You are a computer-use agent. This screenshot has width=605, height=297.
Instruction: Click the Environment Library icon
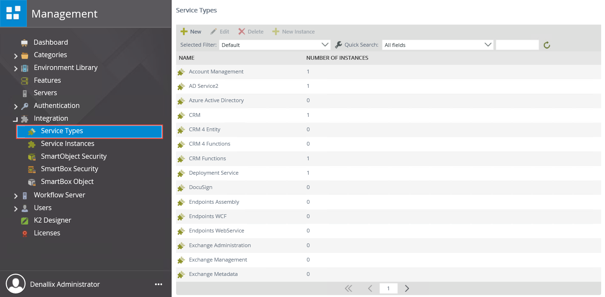(25, 68)
